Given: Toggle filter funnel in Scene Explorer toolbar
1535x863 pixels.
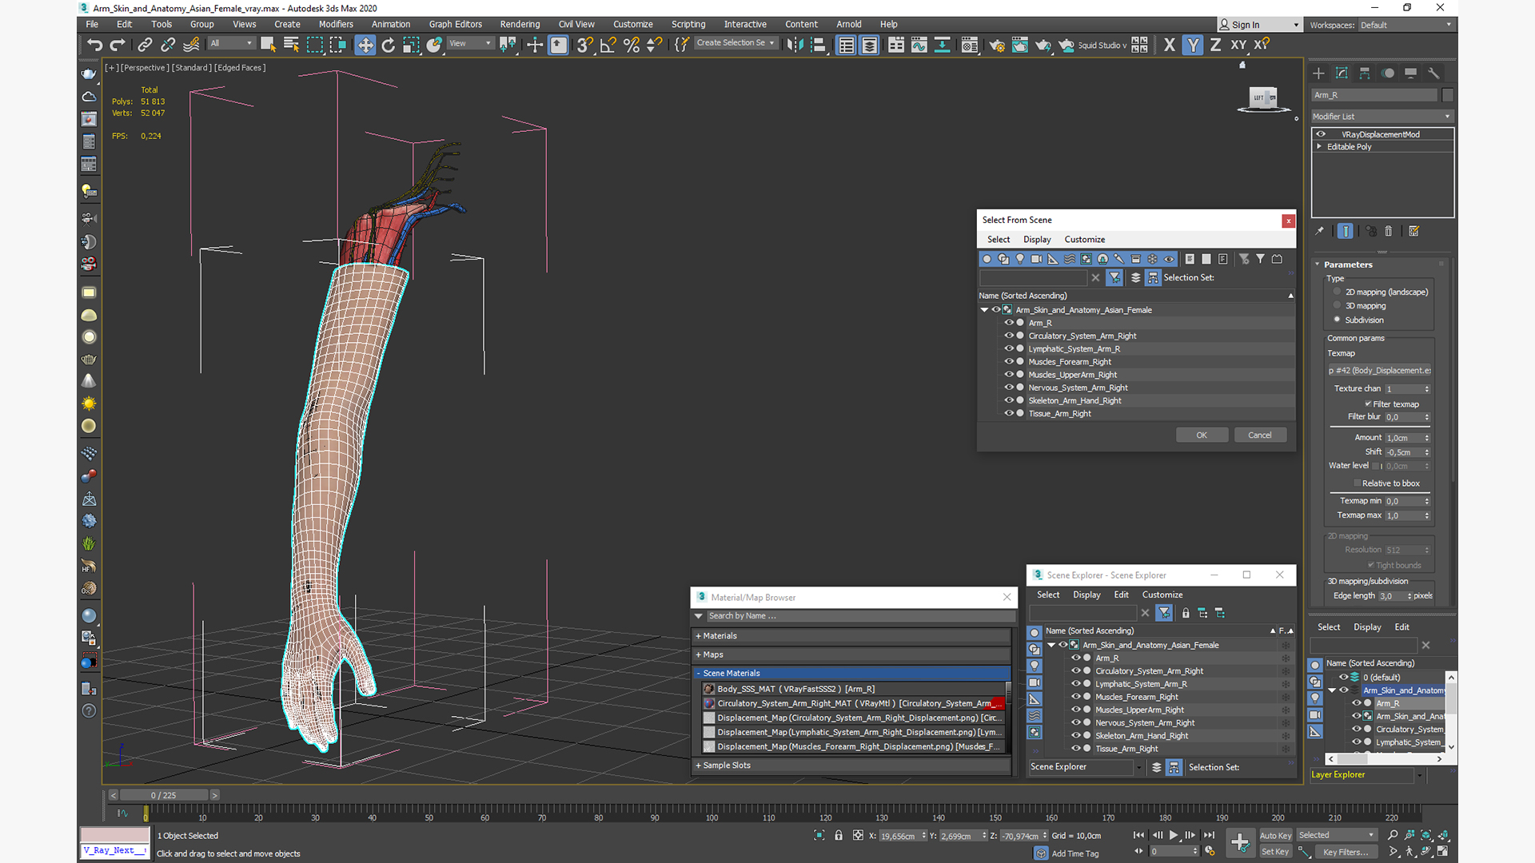Looking at the screenshot, I should click(1164, 613).
